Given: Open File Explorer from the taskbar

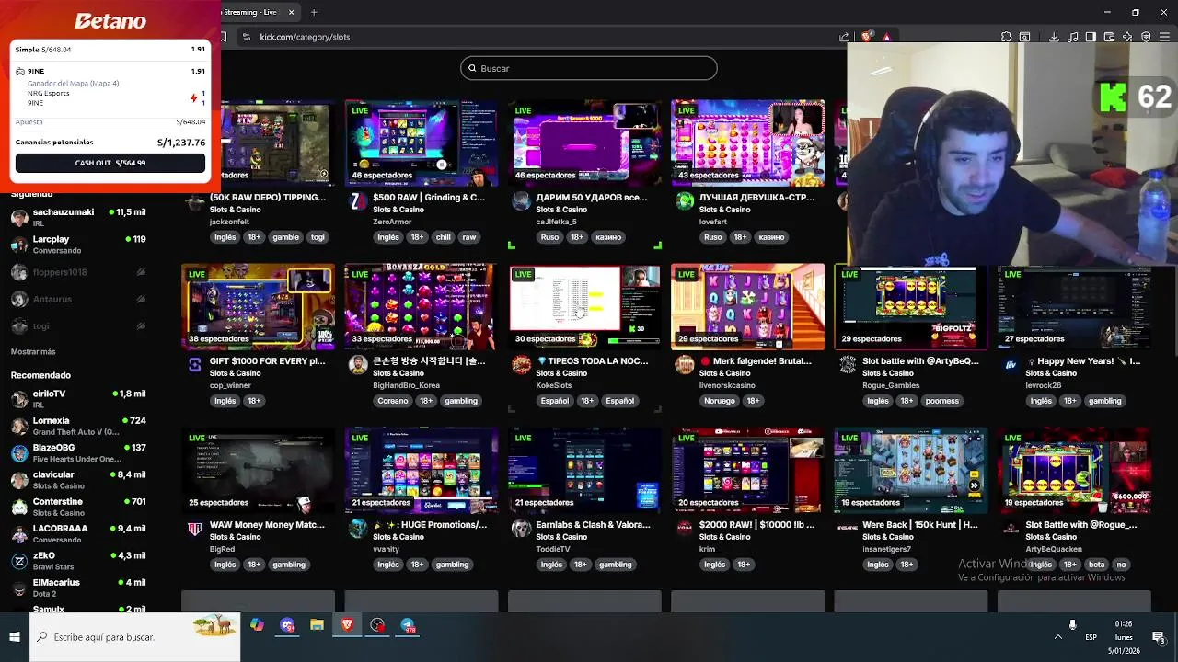Looking at the screenshot, I should point(317,625).
